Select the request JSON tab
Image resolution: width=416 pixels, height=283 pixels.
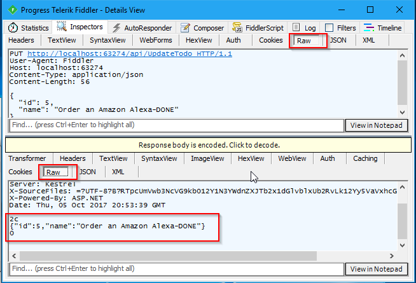[x=338, y=40]
